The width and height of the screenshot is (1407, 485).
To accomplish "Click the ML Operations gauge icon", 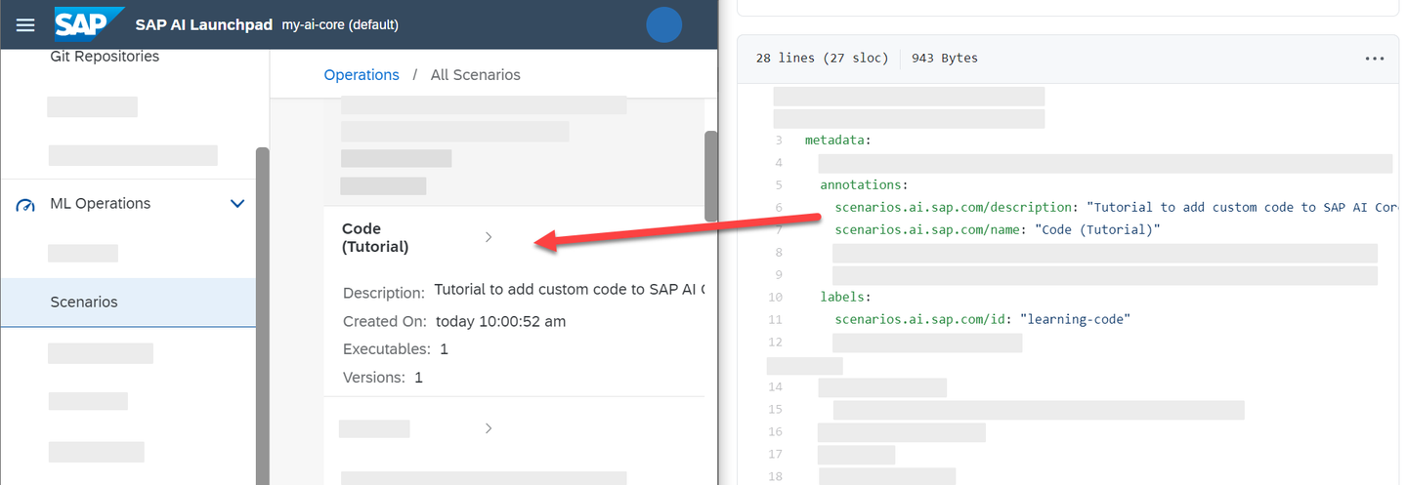I will 24,204.
